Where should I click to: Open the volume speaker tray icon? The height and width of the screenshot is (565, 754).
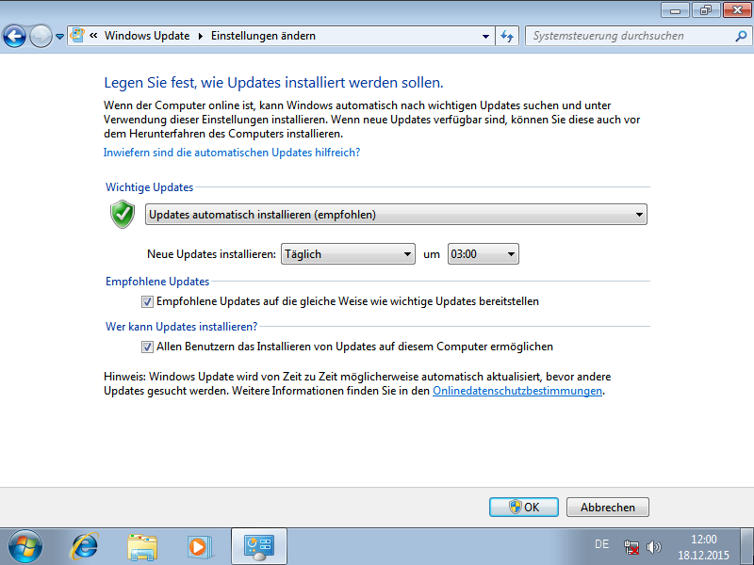coord(654,547)
